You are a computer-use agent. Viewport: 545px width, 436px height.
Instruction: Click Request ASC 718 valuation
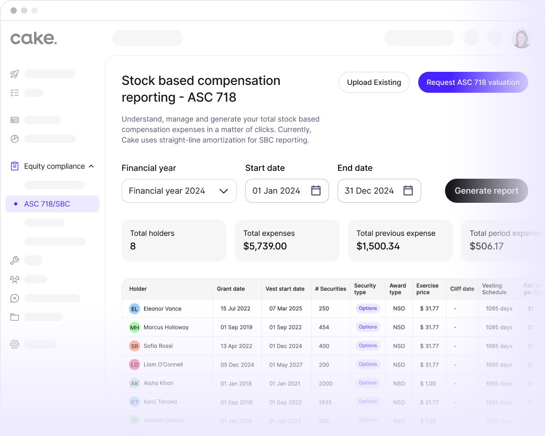[473, 82]
